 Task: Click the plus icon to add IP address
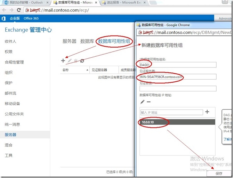click(x=207, y=112)
